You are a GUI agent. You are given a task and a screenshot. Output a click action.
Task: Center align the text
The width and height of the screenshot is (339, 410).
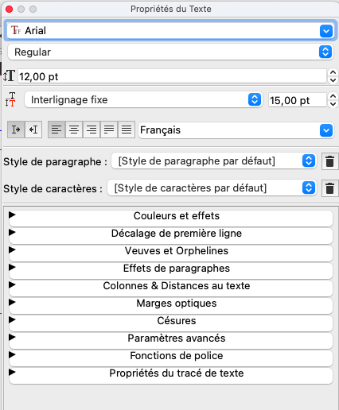click(74, 130)
